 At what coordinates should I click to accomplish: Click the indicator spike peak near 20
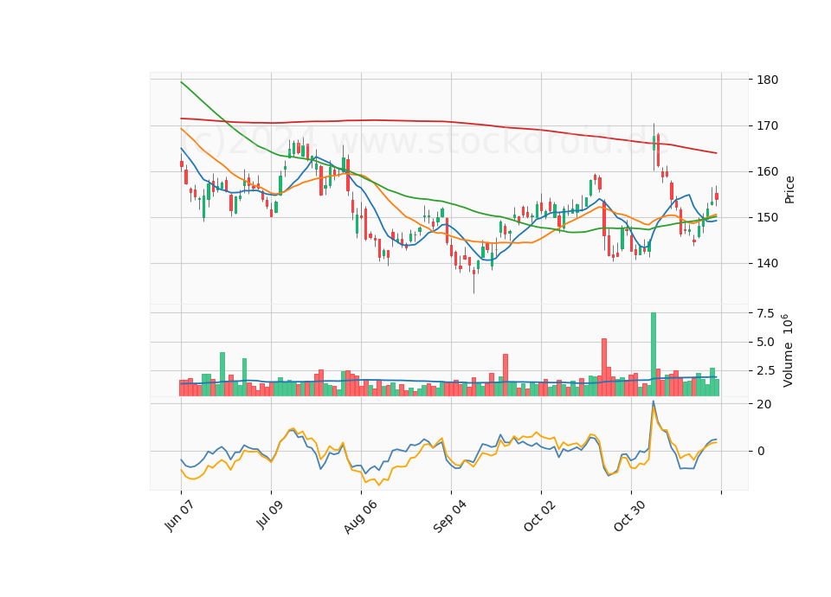click(653, 401)
